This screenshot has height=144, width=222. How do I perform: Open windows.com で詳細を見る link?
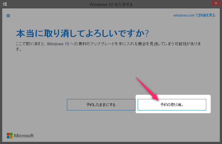[x=195, y=15]
